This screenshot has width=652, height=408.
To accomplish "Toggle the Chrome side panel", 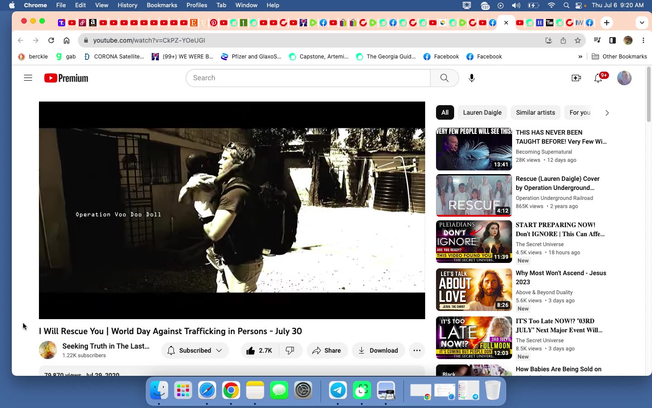I will tap(613, 40).
